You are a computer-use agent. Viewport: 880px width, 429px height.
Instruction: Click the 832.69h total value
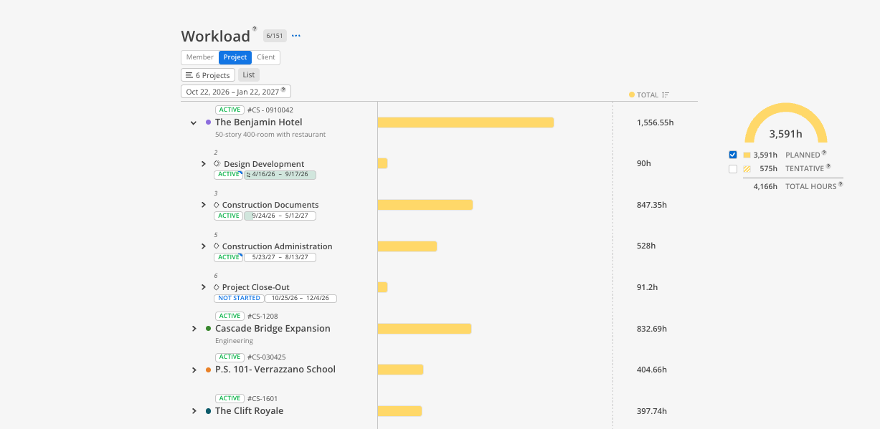pyautogui.click(x=651, y=329)
